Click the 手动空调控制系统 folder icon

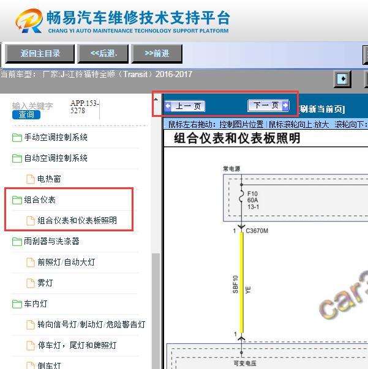17,138
